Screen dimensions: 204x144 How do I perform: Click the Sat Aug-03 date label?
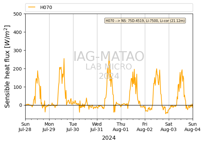[x=168, y=127]
